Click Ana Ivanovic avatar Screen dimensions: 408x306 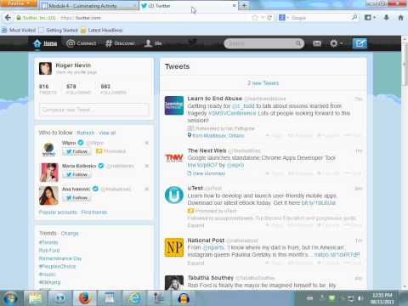point(48,195)
